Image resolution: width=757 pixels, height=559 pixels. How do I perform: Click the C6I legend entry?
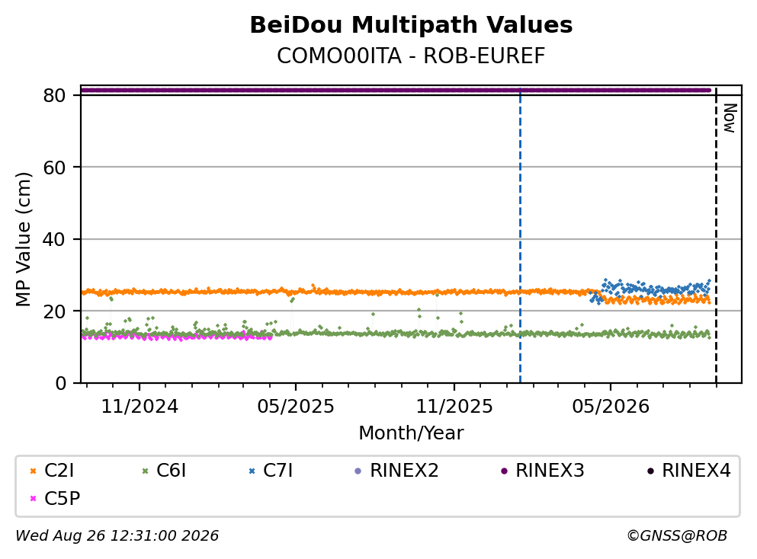(x=164, y=470)
